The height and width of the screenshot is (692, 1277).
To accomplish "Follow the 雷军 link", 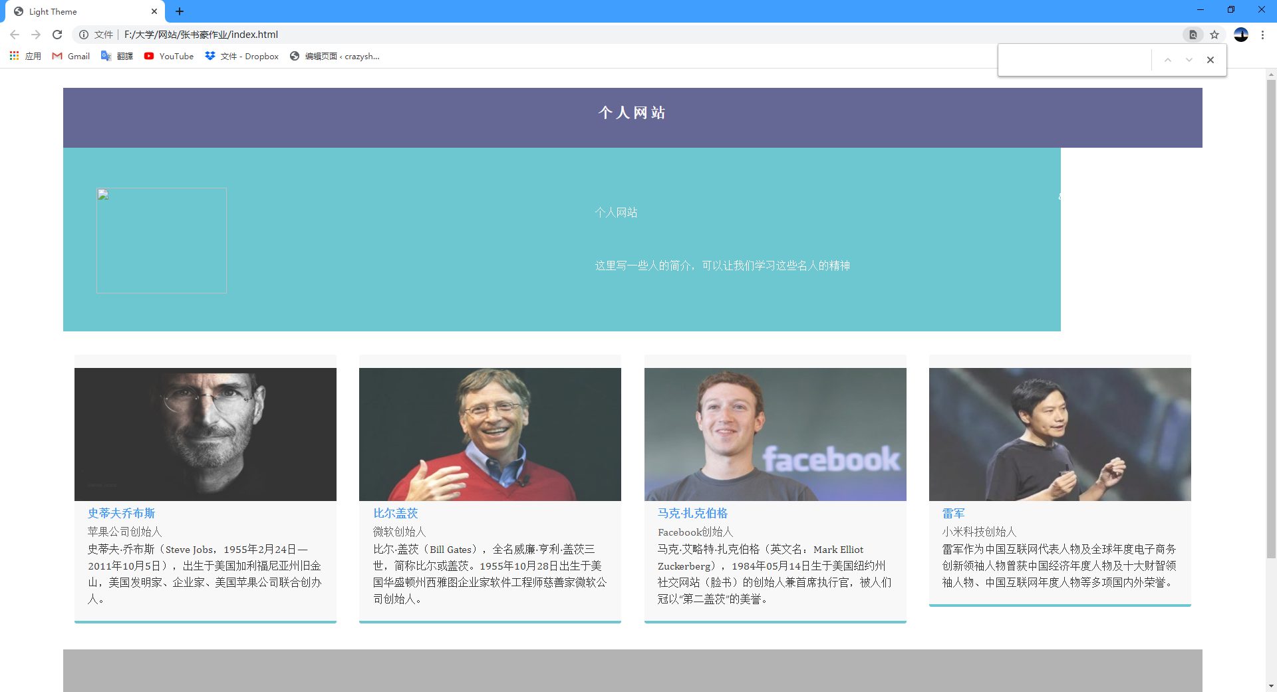I will pos(953,513).
